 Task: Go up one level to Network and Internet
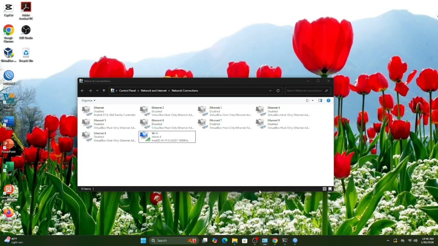104,91
